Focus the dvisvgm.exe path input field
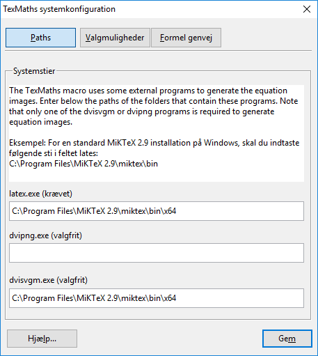Image resolution: width=318 pixels, height=356 pixels. 157,298
